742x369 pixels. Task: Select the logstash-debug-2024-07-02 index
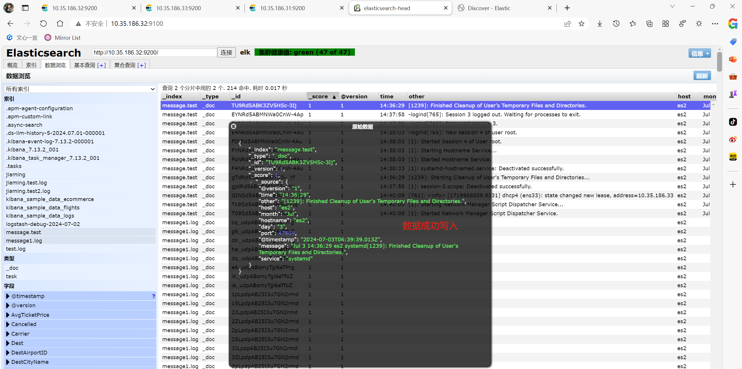[x=80, y=224]
